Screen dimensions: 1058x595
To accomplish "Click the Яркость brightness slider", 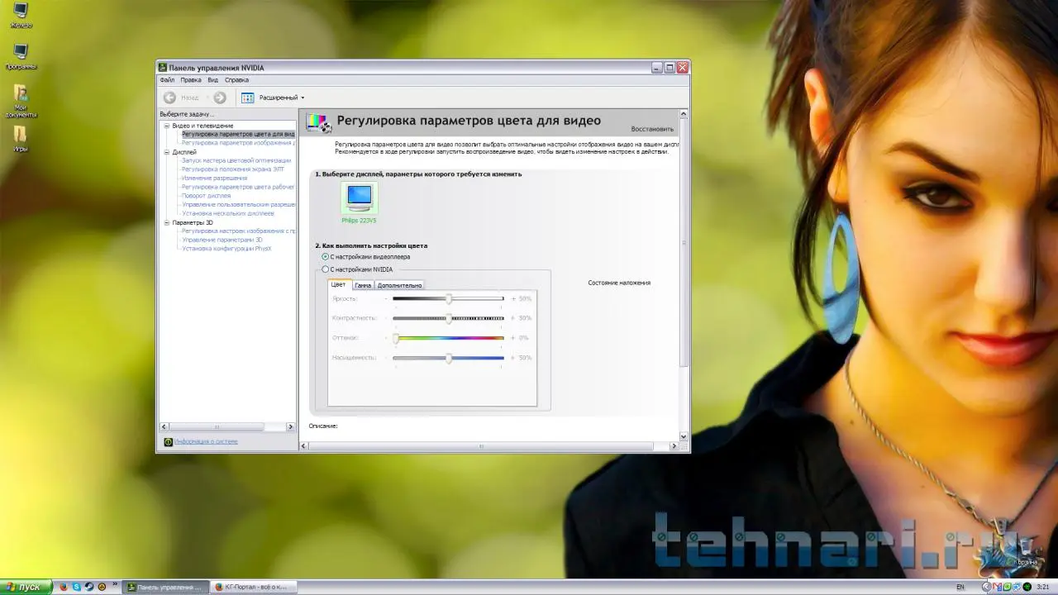I will point(448,298).
